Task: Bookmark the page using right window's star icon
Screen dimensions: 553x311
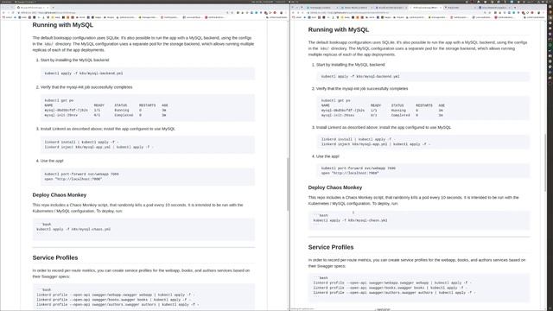Action: [490, 13]
